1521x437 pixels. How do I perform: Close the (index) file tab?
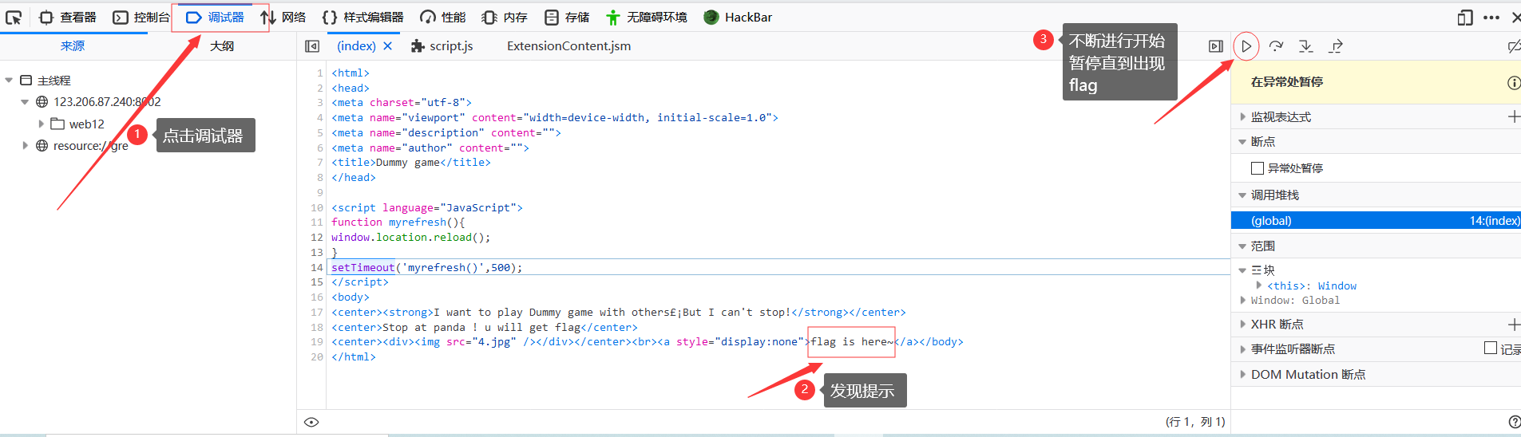pos(387,46)
